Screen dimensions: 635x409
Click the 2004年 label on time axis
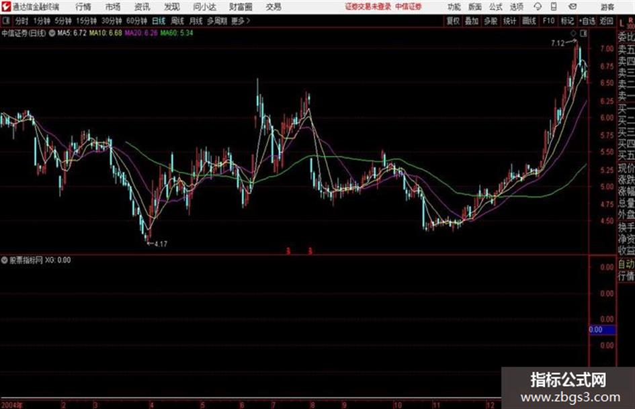pos(12,404)
